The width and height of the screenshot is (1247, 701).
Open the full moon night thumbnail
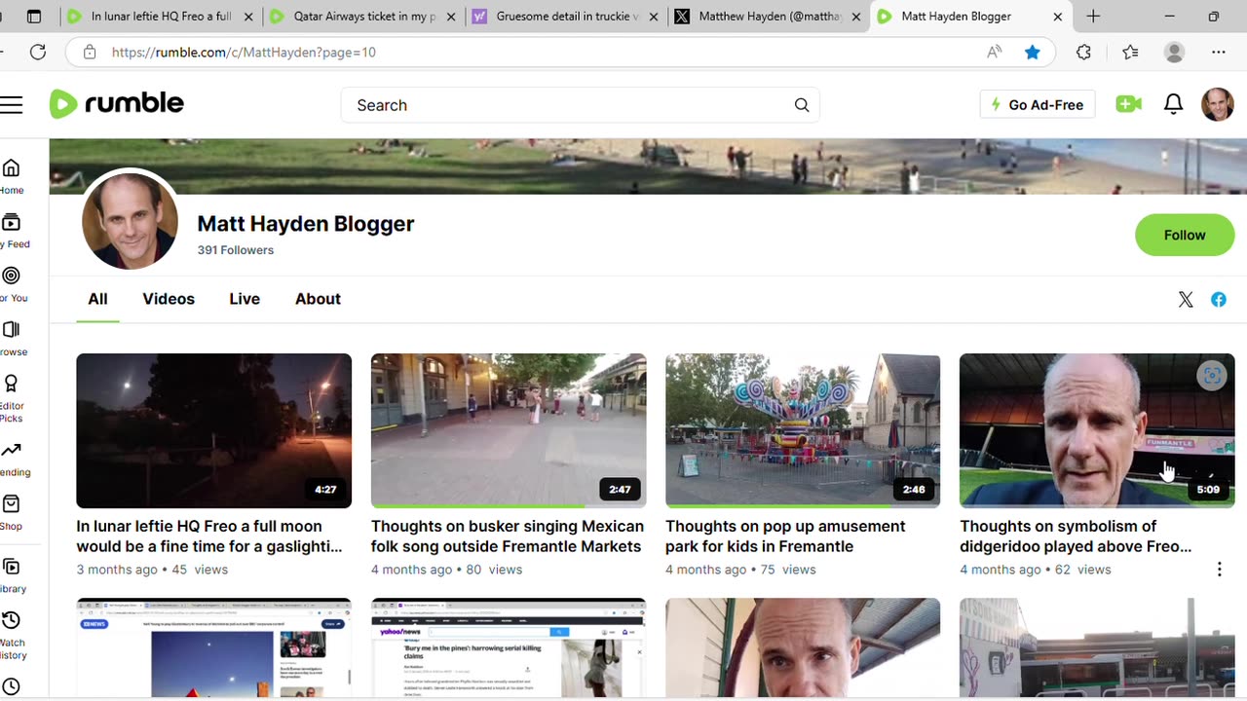click(x=214, y=430)
